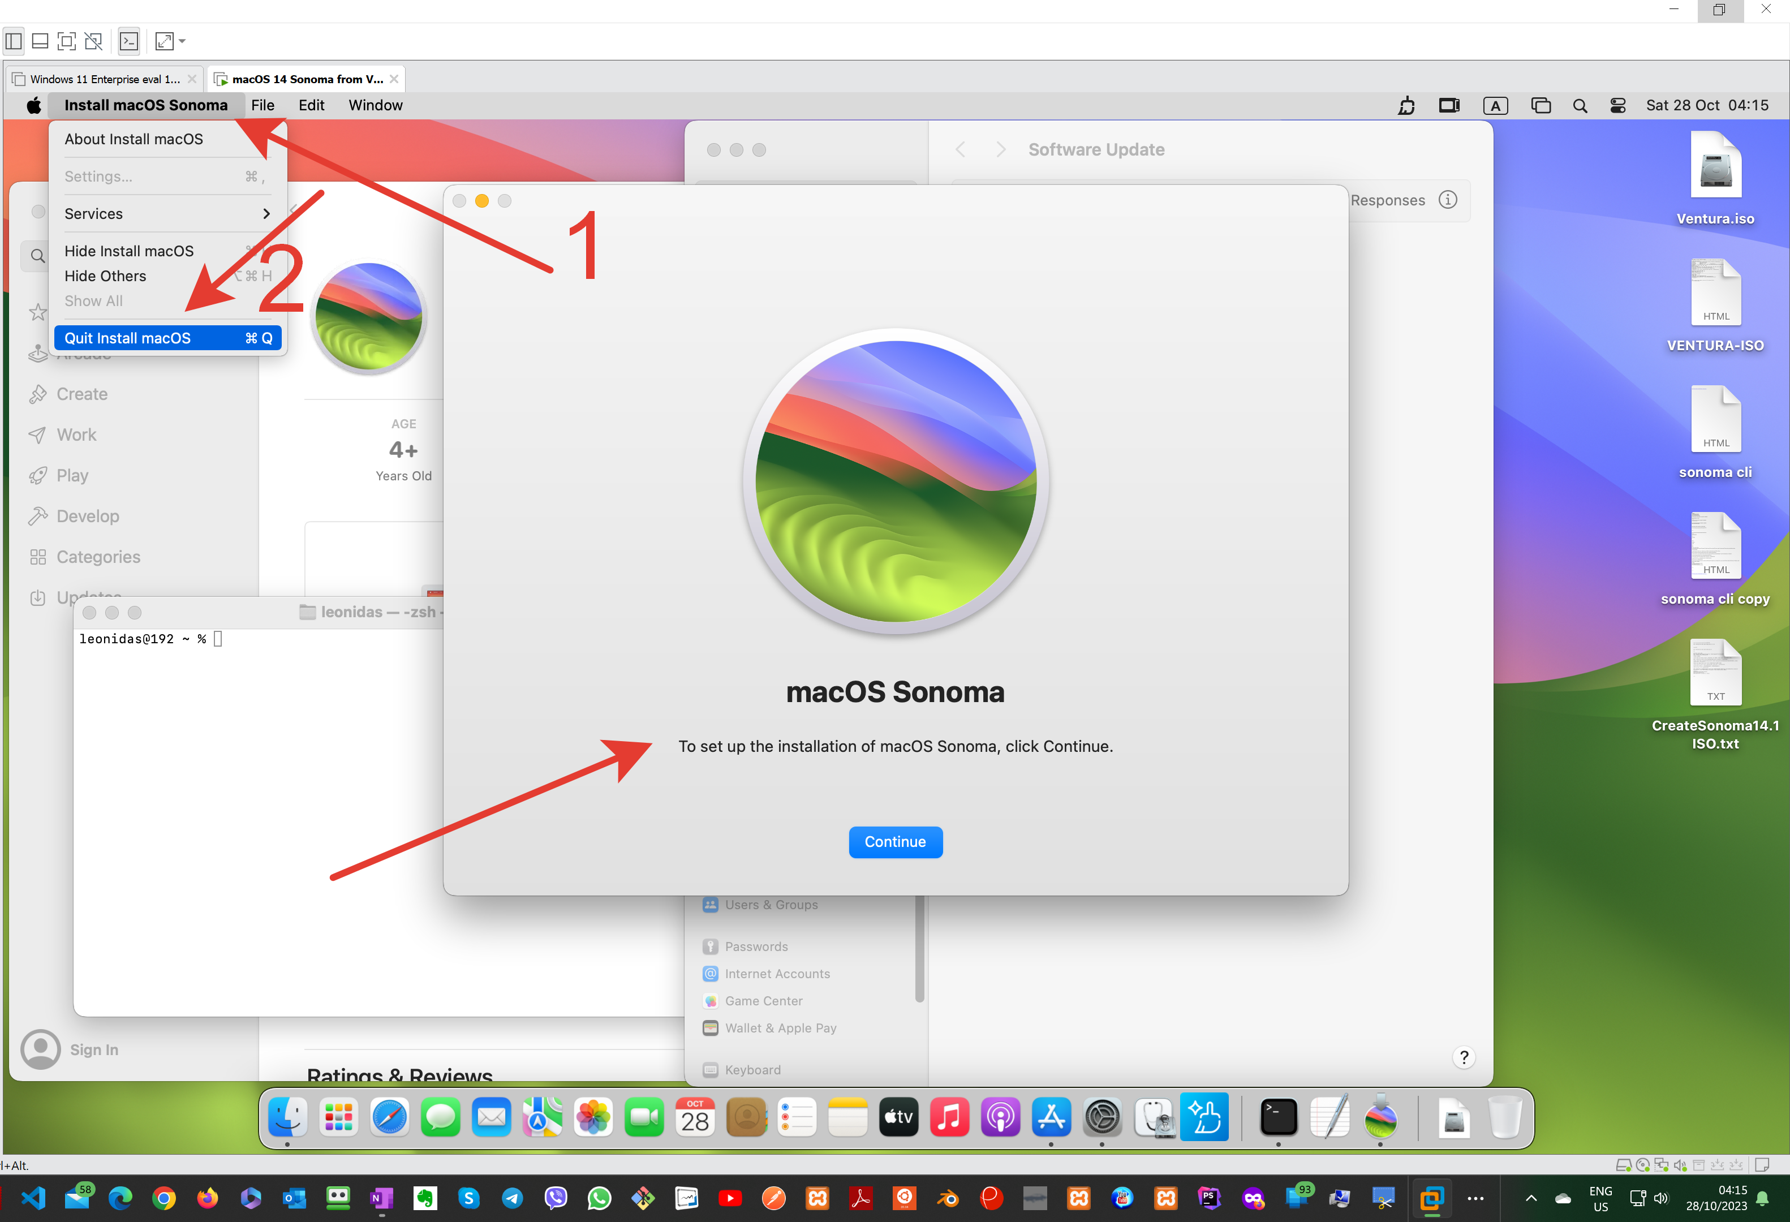
Task: Open Control Center in the menu bar
Action: [x=1617, y=105]
